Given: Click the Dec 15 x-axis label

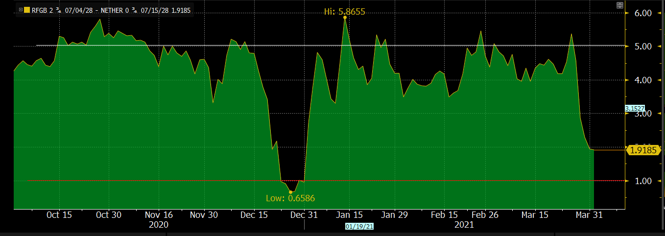Looking at the screenshot, I should (x=255, y=214).
